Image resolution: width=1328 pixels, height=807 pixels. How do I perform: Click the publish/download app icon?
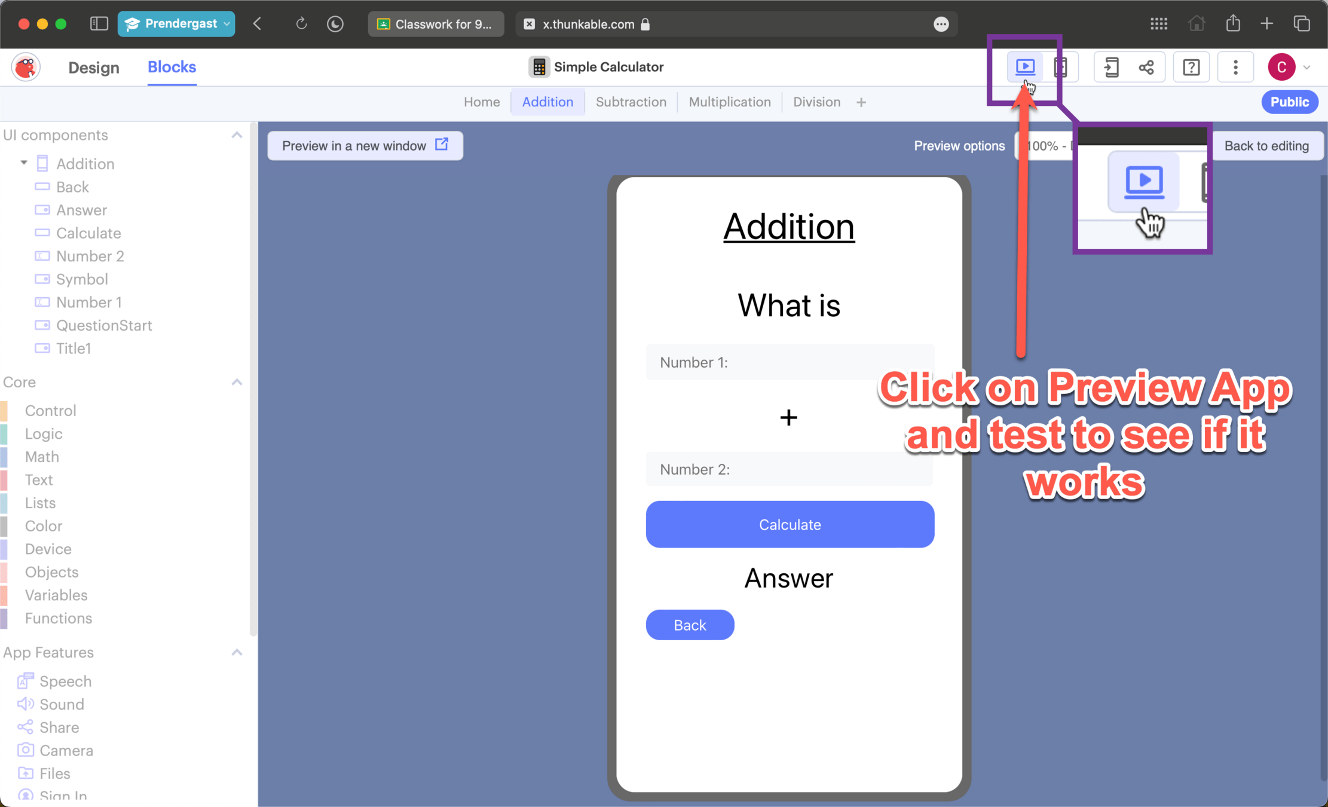[1111, 67]
